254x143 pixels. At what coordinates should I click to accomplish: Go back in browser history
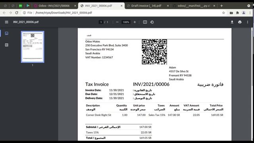[4, 13]
